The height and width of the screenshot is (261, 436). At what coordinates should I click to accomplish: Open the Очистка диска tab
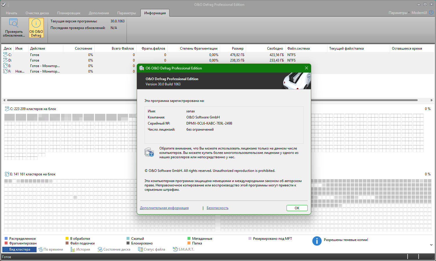point(37,13)
